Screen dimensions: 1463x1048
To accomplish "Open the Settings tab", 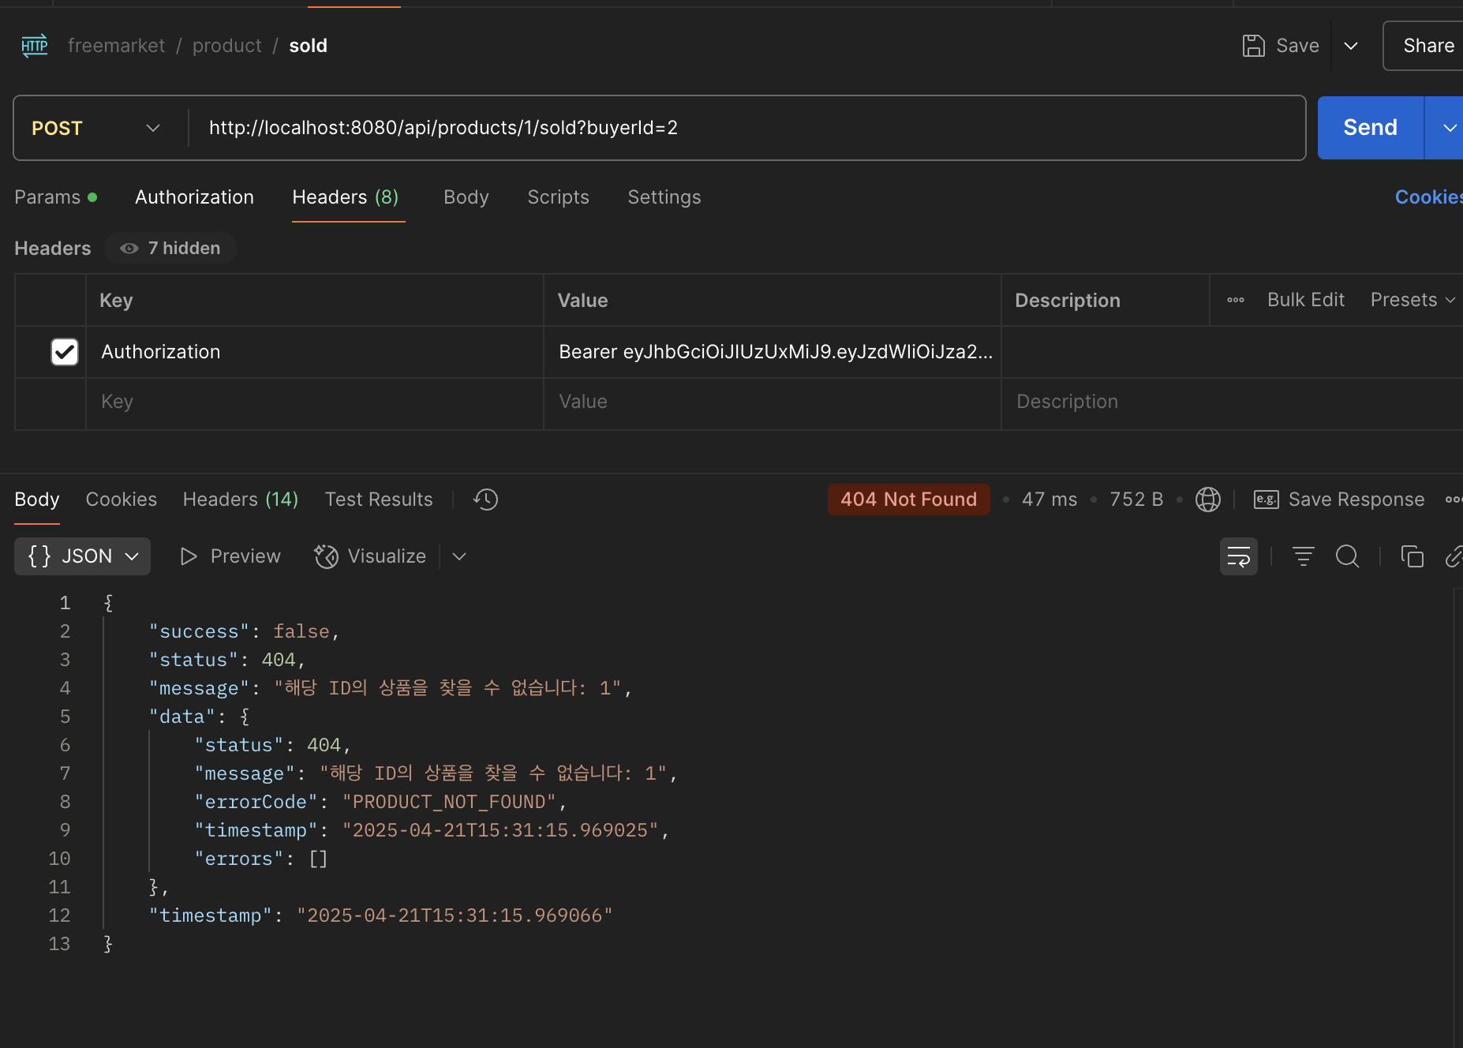I will click(x=664, y=197).
